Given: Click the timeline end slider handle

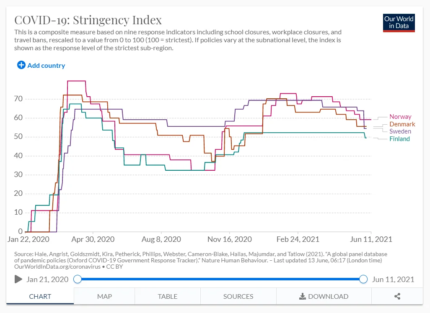Looking at the screenshot, I should click(x=363, y=279).
